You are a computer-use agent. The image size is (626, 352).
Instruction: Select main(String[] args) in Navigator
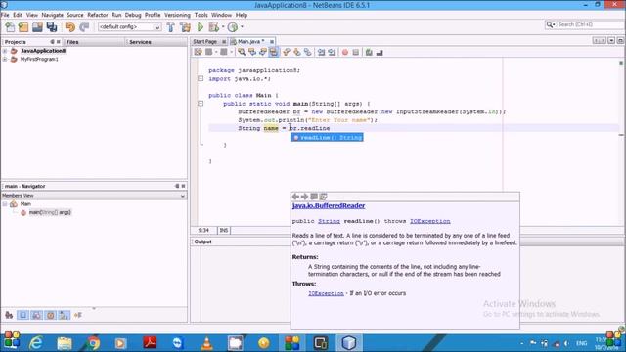click(50, 212)
